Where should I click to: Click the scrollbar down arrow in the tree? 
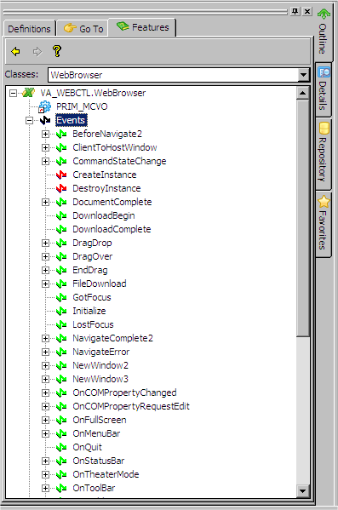303,490
